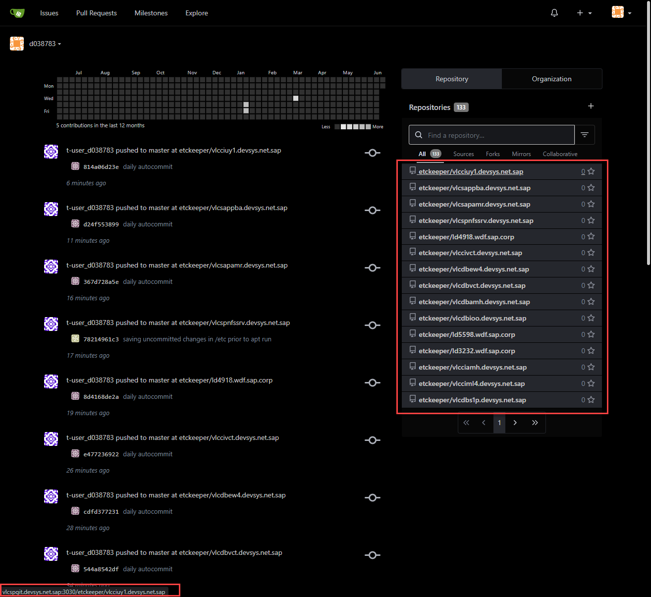Star the etckeeper/vlcsappba.devsys.net.sap repository
This screenshot has width=651, height=597.
tap(591, 188)
